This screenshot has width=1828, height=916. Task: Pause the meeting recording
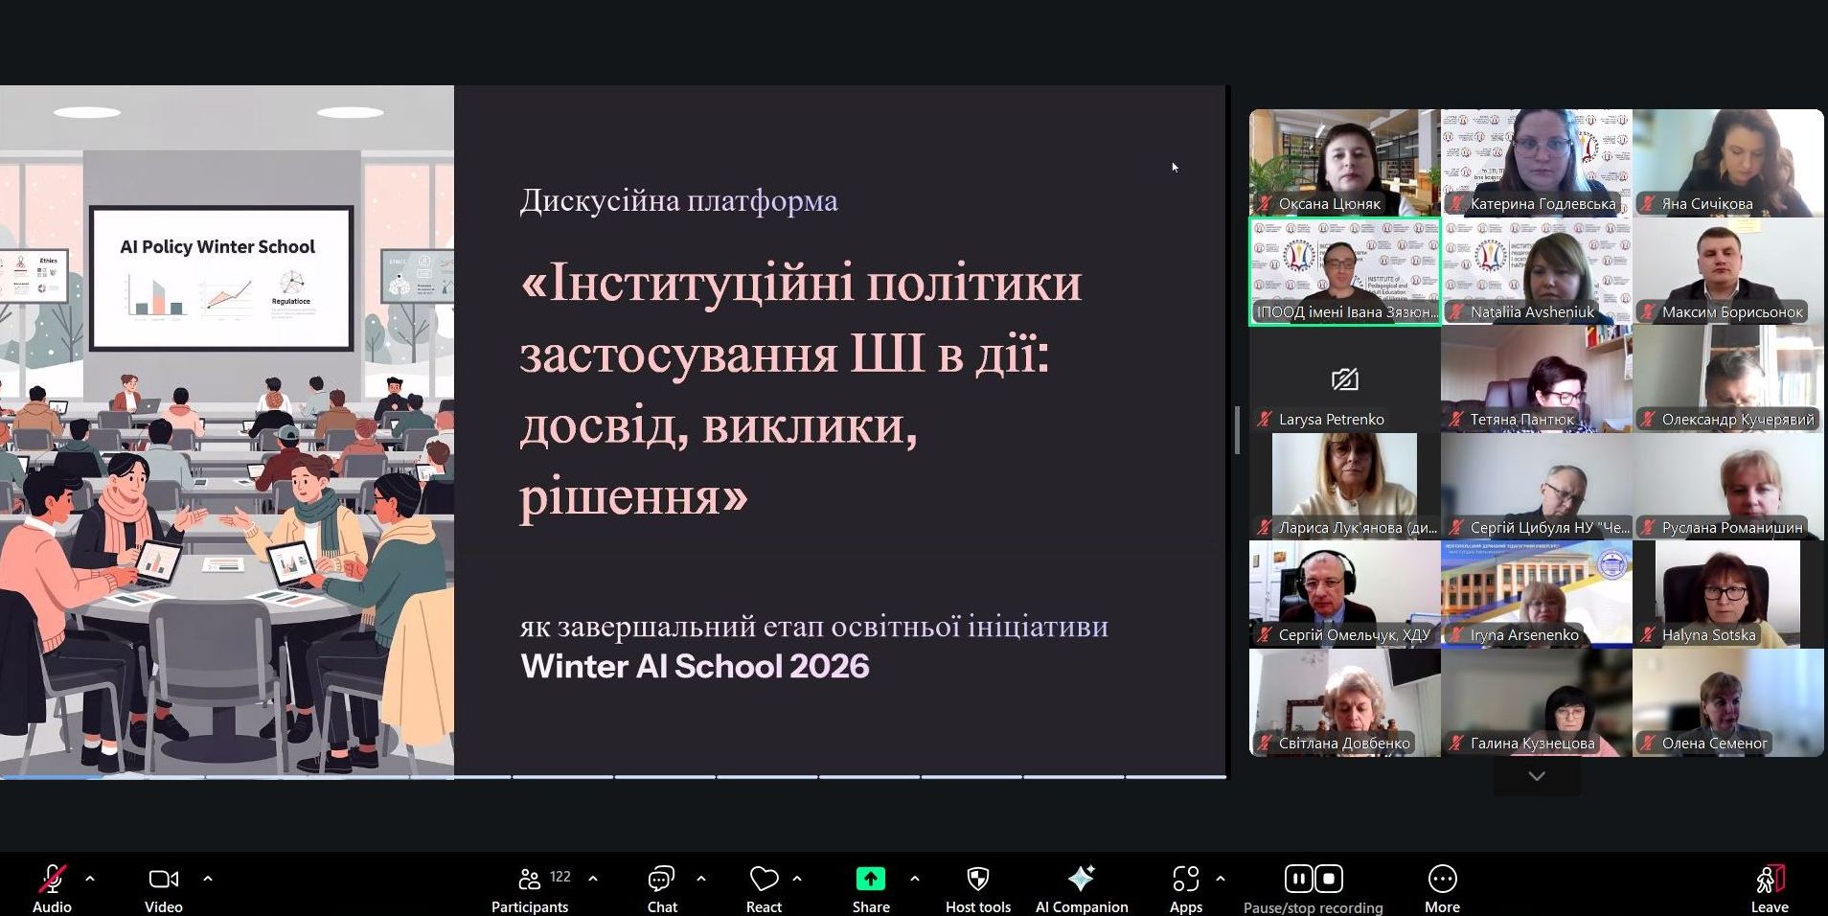coord(1298,878)
